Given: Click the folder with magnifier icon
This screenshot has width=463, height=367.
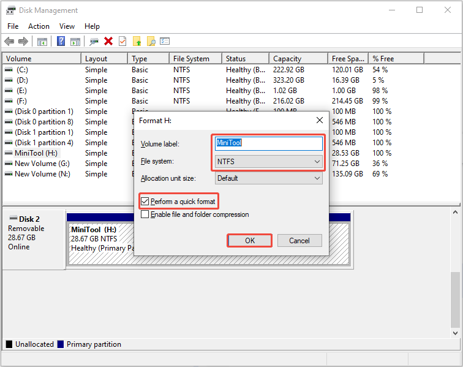Looking at the screenshot, I should (151, 42).
